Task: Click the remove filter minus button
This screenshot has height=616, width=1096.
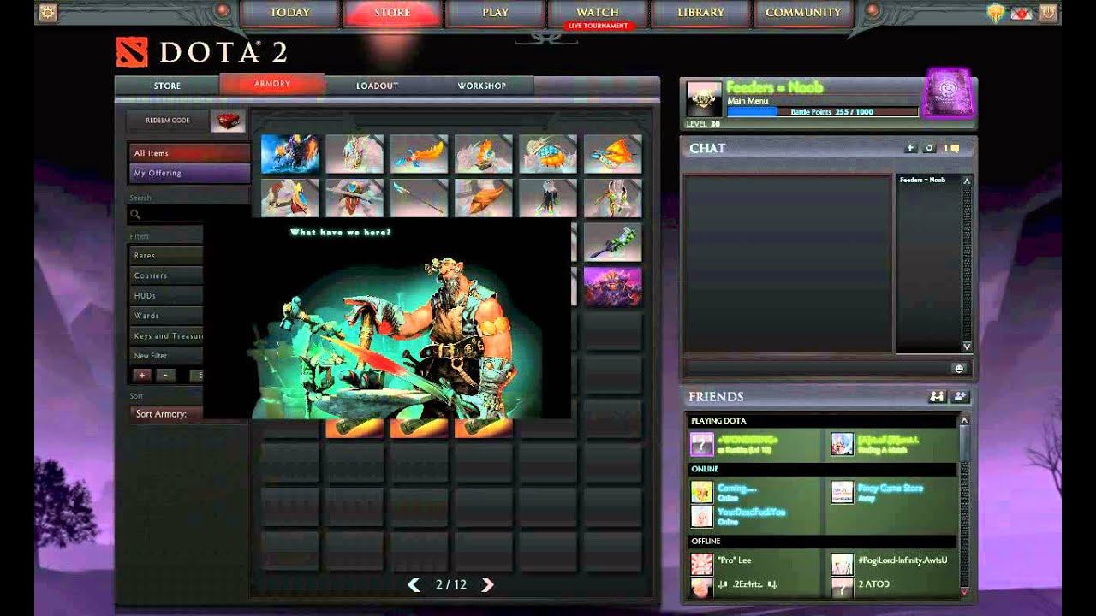Action: [x=166, y=375]
